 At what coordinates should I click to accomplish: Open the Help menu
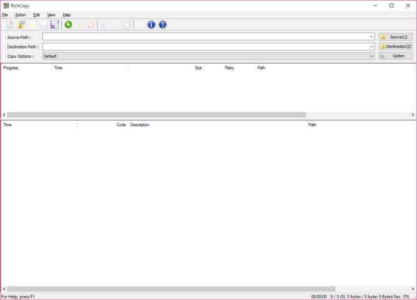[x=66, y=15]
